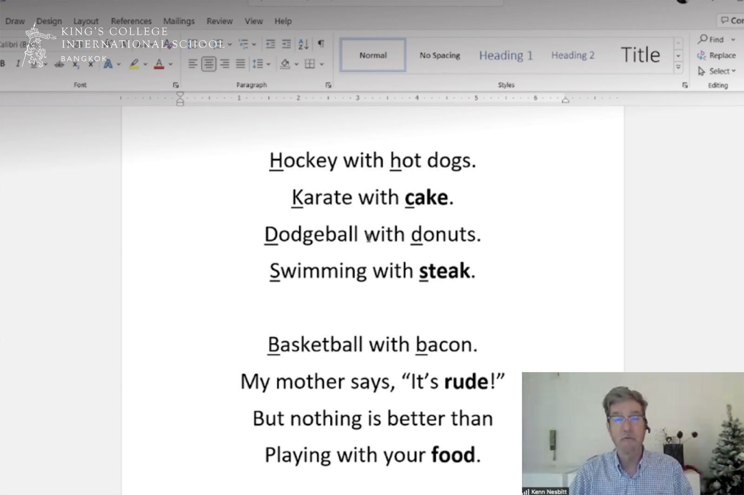Click the Find button

click(711, 39)
